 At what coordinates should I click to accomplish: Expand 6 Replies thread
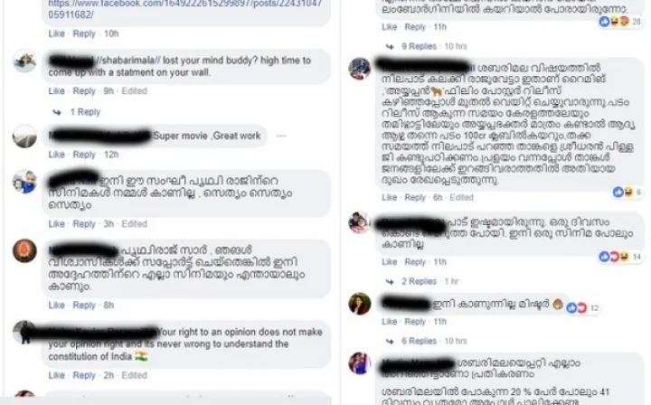coord(419,341)
